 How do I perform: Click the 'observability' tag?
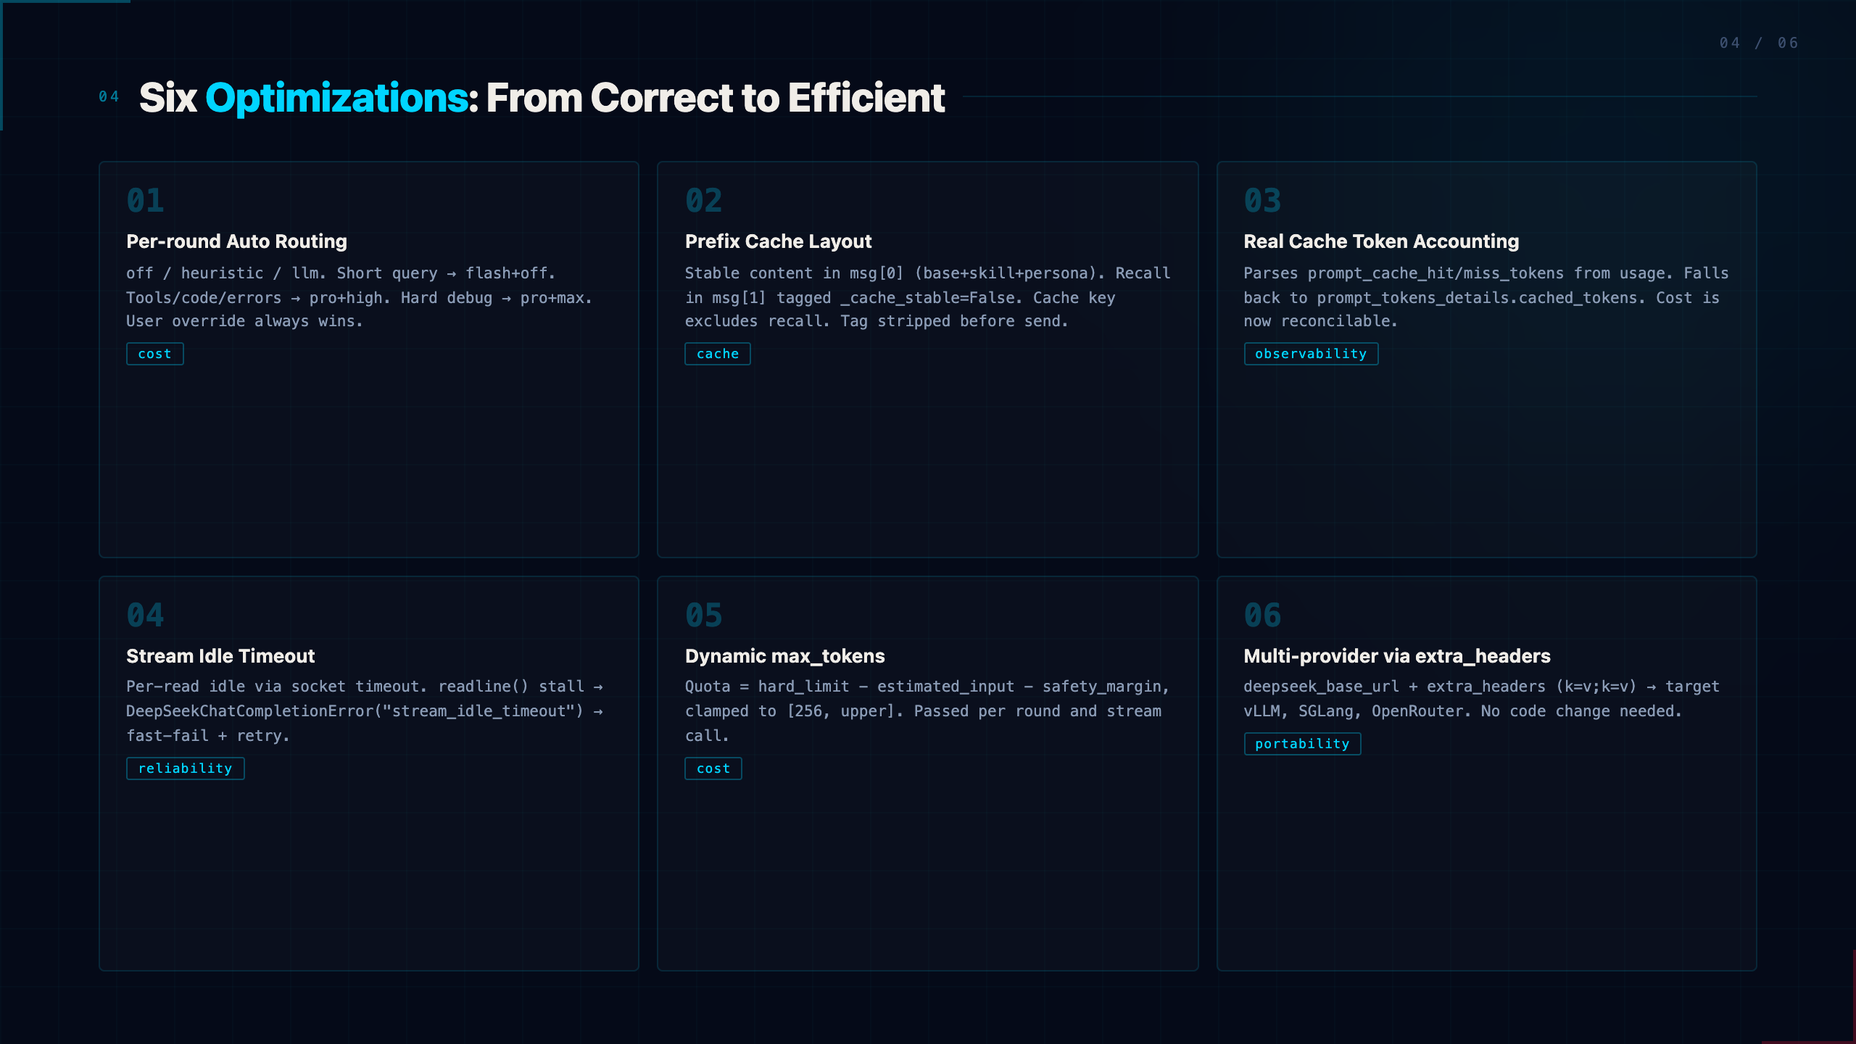pos(1311,354)
